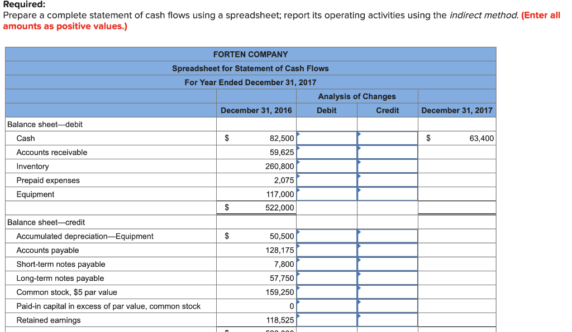The image size is (572, 332).
Task: Click the Inventory Debit field
Action: tap(327, 166)
